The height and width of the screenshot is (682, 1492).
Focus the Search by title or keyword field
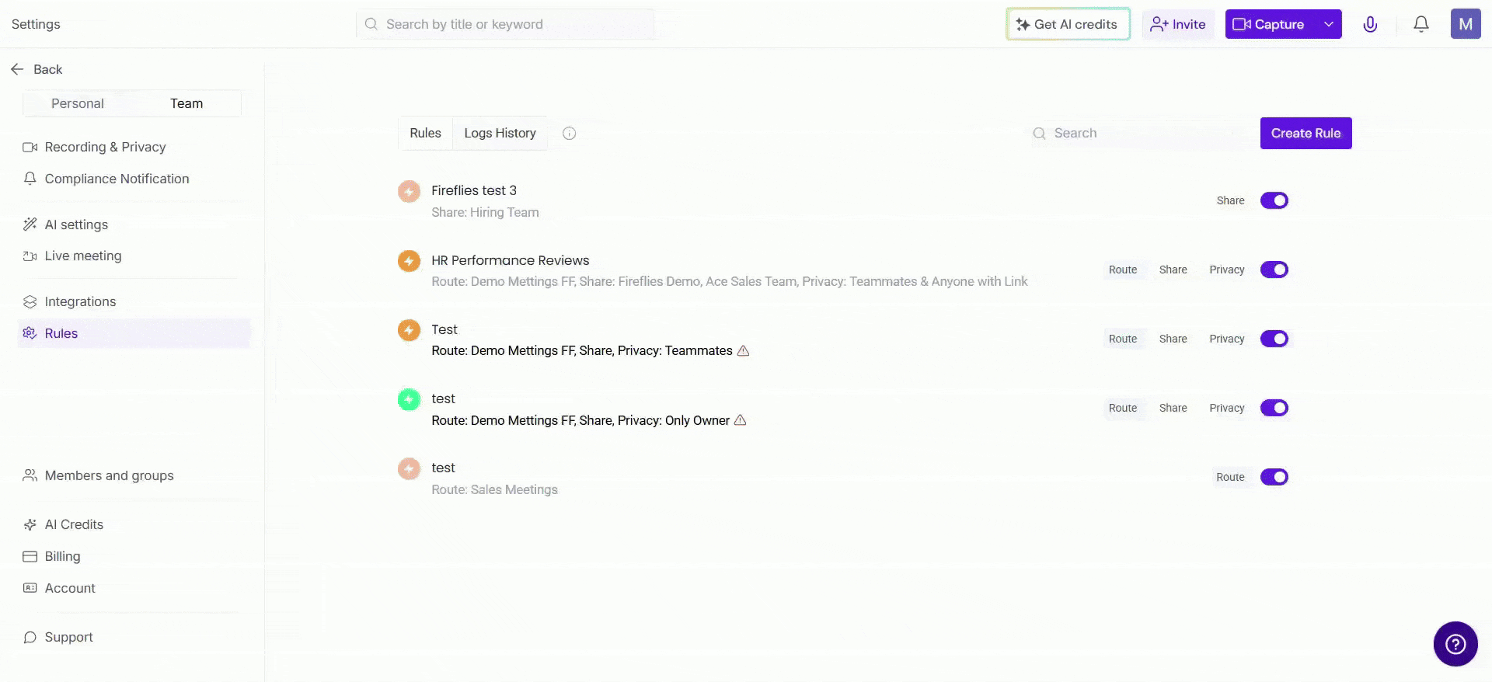point(505,24)
